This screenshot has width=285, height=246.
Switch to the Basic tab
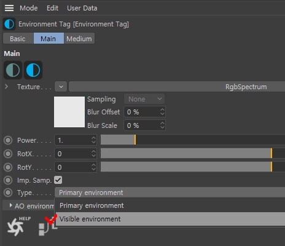point(18,39)
